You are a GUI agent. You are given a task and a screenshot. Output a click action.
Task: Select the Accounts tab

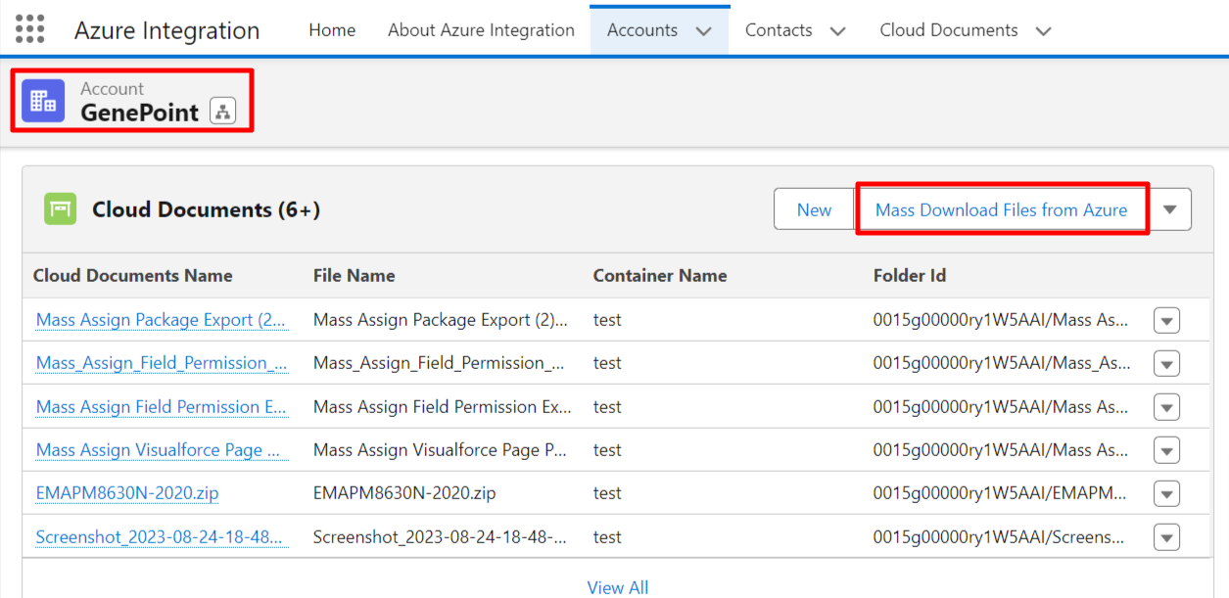[642, 30]
